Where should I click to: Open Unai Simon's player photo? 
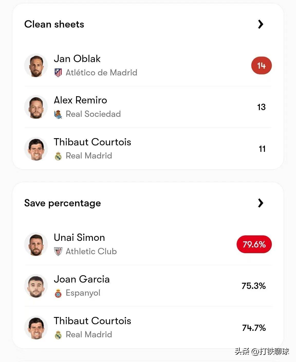(36, 244)
